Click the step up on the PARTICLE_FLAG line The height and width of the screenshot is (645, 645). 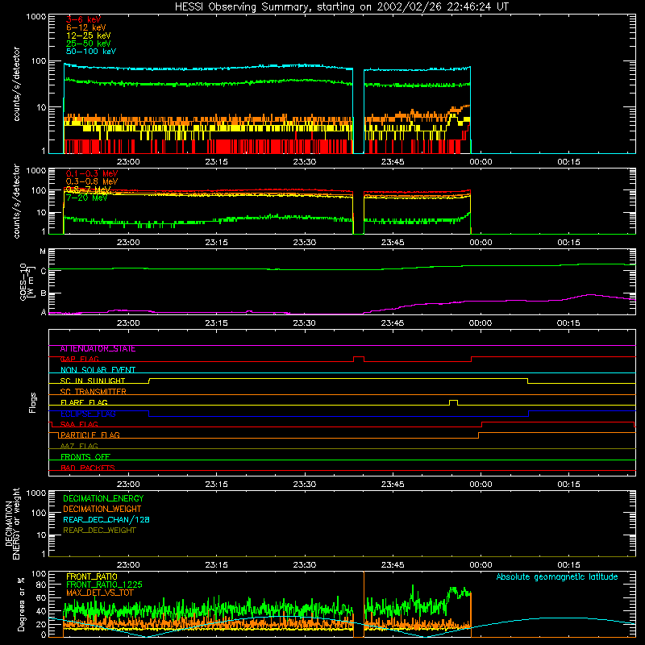(x=478, y=435)
